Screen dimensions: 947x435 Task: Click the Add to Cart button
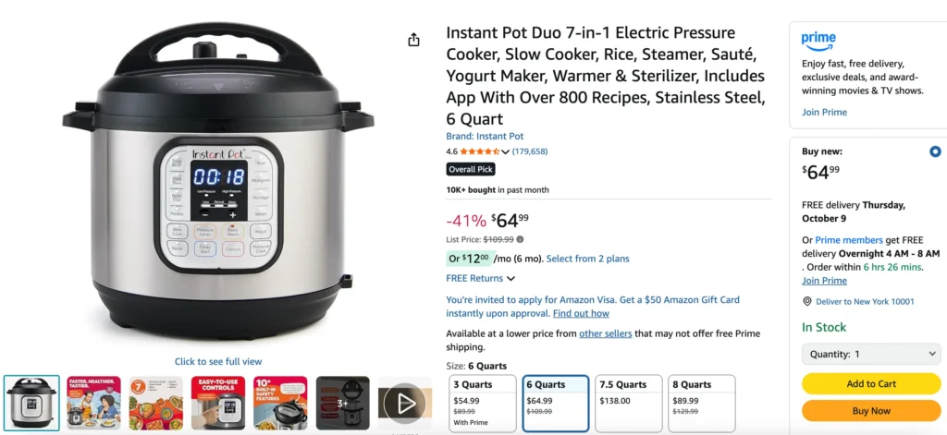[871, 383]
